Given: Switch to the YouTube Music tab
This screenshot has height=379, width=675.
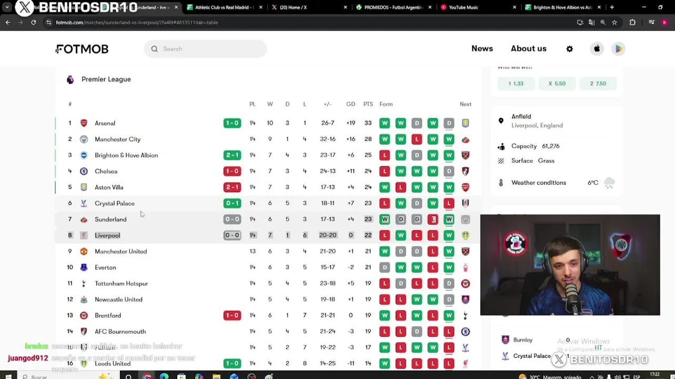Looking at the screenshot, I should click(478, 7).
